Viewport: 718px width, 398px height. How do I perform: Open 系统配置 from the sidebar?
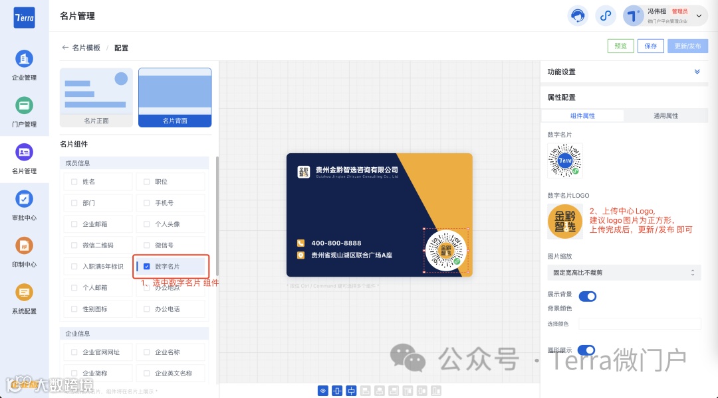[25, 299]
